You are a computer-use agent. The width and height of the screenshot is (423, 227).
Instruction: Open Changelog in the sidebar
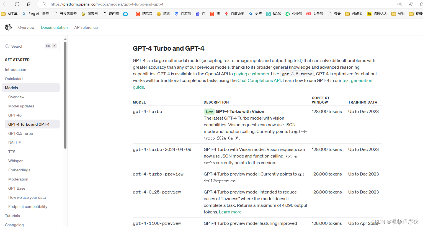14,225
